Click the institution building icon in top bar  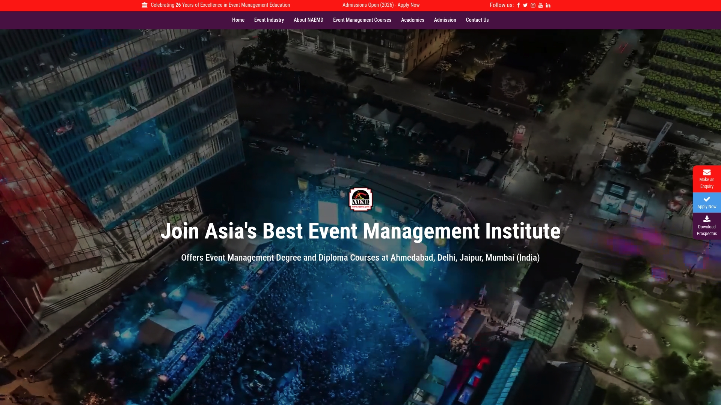(x=145, y=5)
